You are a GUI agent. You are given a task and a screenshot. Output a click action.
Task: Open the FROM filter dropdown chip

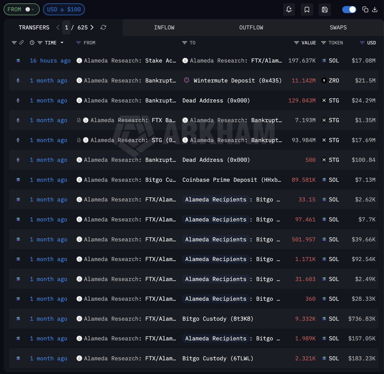pyautogui.click(x=21, y=9)
